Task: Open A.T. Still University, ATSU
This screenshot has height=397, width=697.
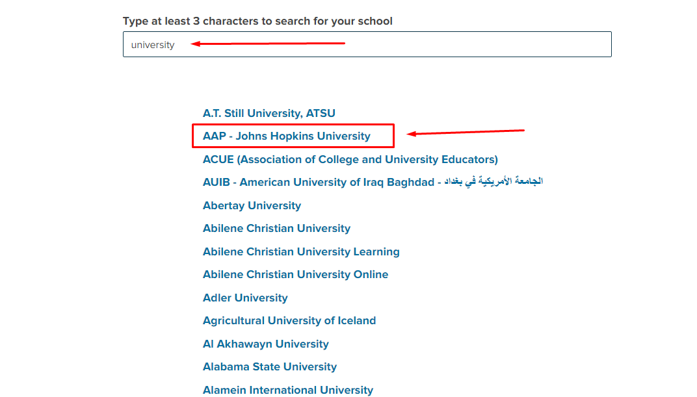Action: (269, 113)
